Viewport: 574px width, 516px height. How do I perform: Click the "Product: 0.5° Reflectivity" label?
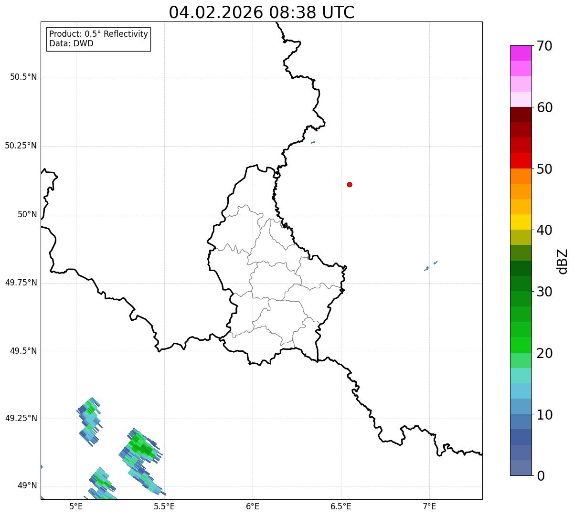98,34
